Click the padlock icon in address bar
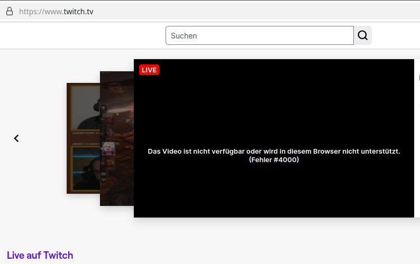 [9, 12]
